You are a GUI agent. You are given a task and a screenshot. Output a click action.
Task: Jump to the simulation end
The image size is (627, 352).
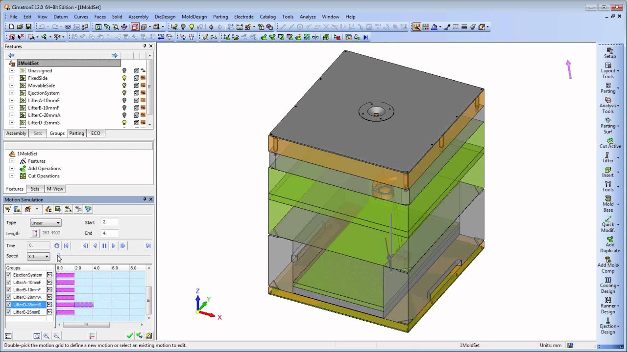click(148, 246)
